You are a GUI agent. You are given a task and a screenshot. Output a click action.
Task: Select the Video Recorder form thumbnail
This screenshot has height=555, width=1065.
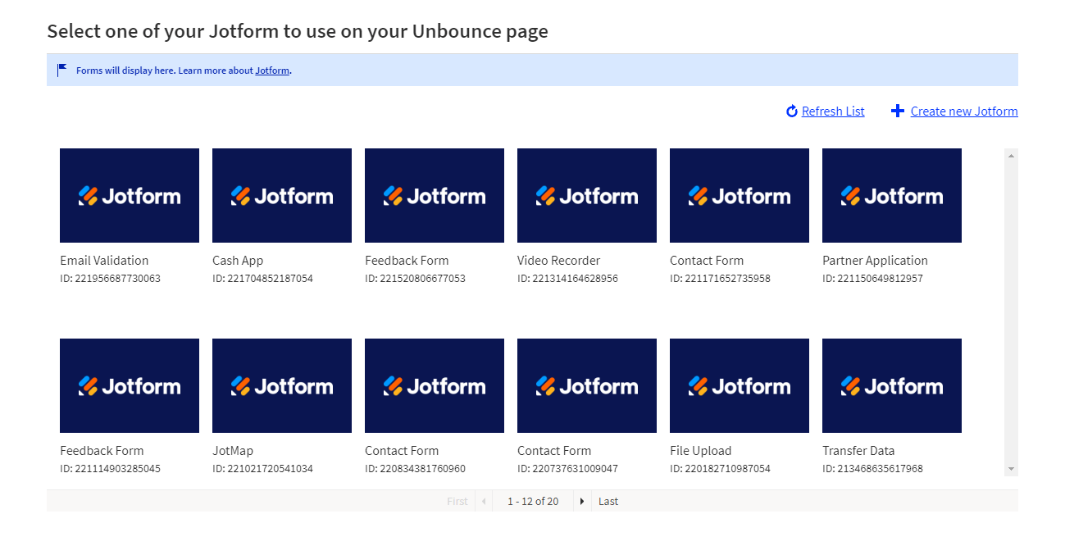click(587, 195)
